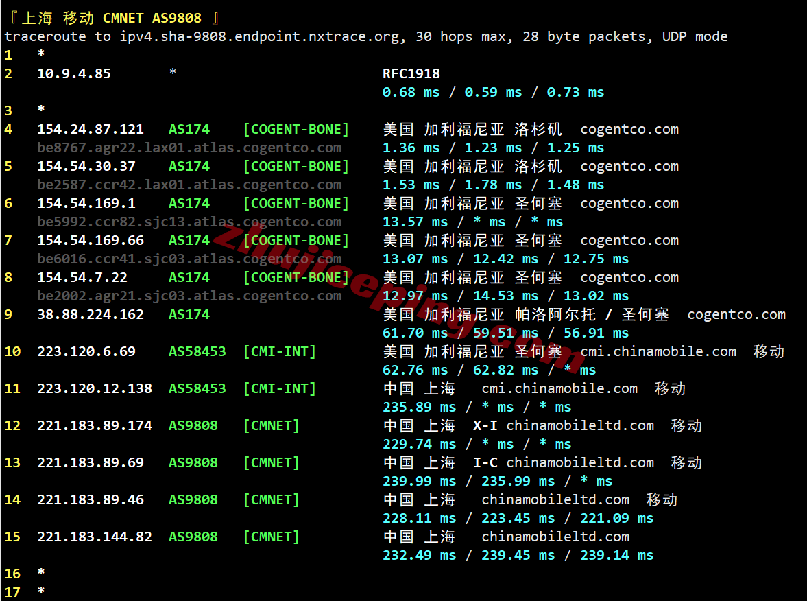Click latency line '0.68 ms / 0.59 ms / 0.73 ms'
807x601 pixels.
(x=493, y=92)
